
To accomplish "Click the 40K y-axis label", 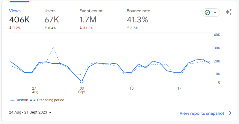I will pos(217,35).
